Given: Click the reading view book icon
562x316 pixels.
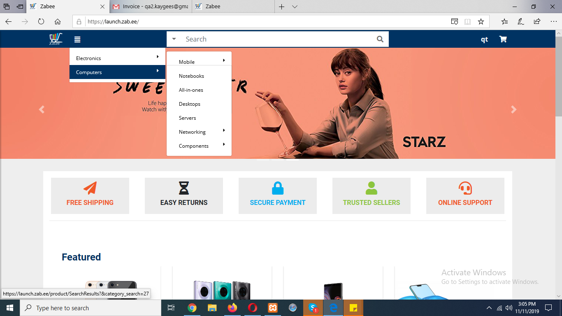Looking at the screenshot, I should 467,21.
